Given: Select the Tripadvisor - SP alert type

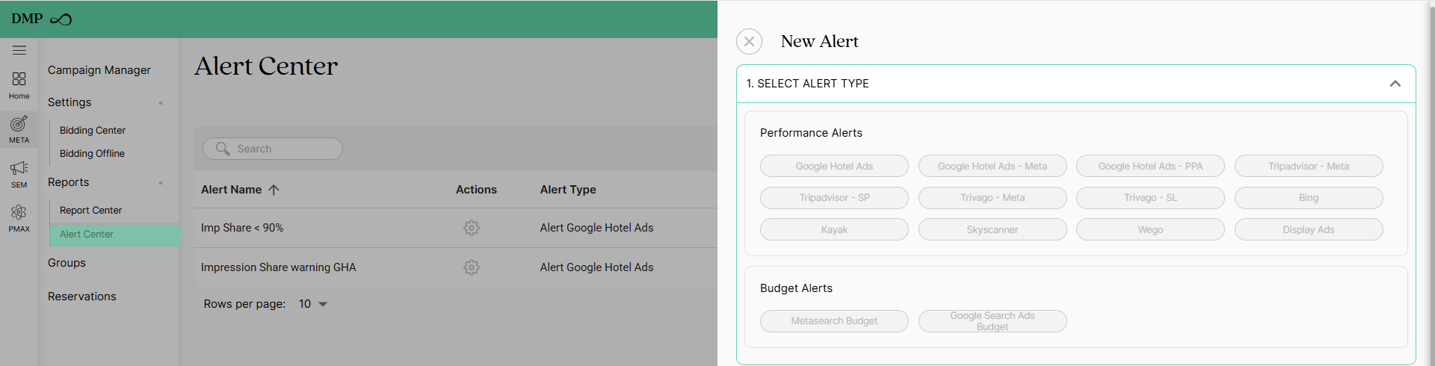Looking at the screenshot, I should point(834,198).
